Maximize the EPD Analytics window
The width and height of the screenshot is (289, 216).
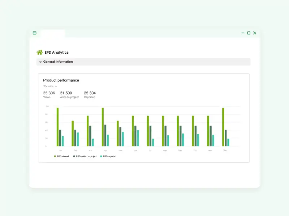[x=249, y=33]
